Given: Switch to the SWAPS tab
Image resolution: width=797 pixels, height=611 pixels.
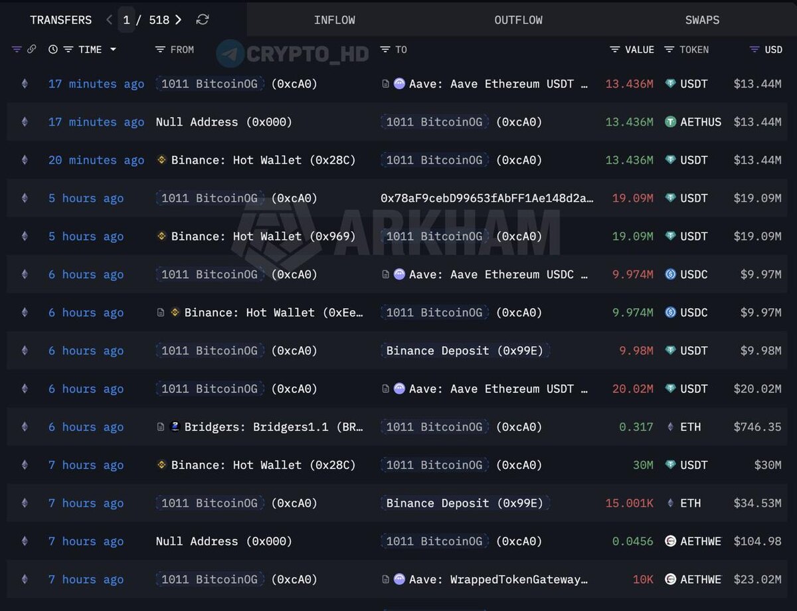Looking at the screenshot, I should tap(702, 20).
